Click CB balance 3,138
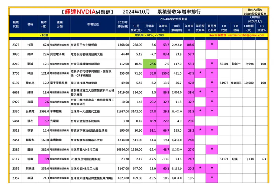Viewport: 275px width, 194px height. point(249,159)
